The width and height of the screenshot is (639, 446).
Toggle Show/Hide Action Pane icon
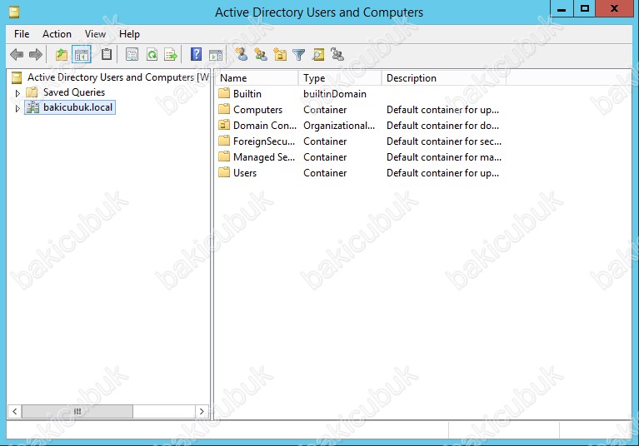click(216, 55)
